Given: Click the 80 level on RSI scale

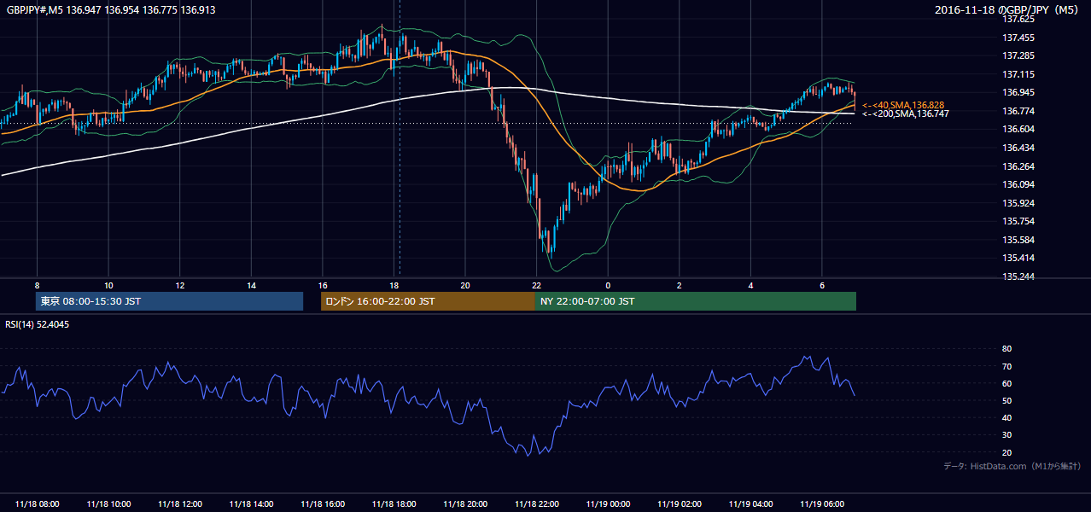Looking at the screenshot, I should 1007,349.
